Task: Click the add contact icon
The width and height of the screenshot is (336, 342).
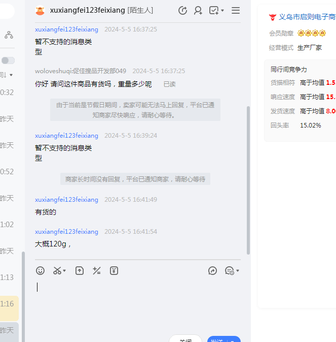Action: click(198, 11)
